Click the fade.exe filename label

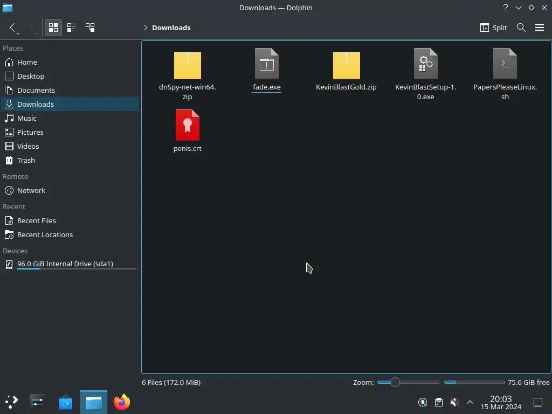tap(266, 87)
